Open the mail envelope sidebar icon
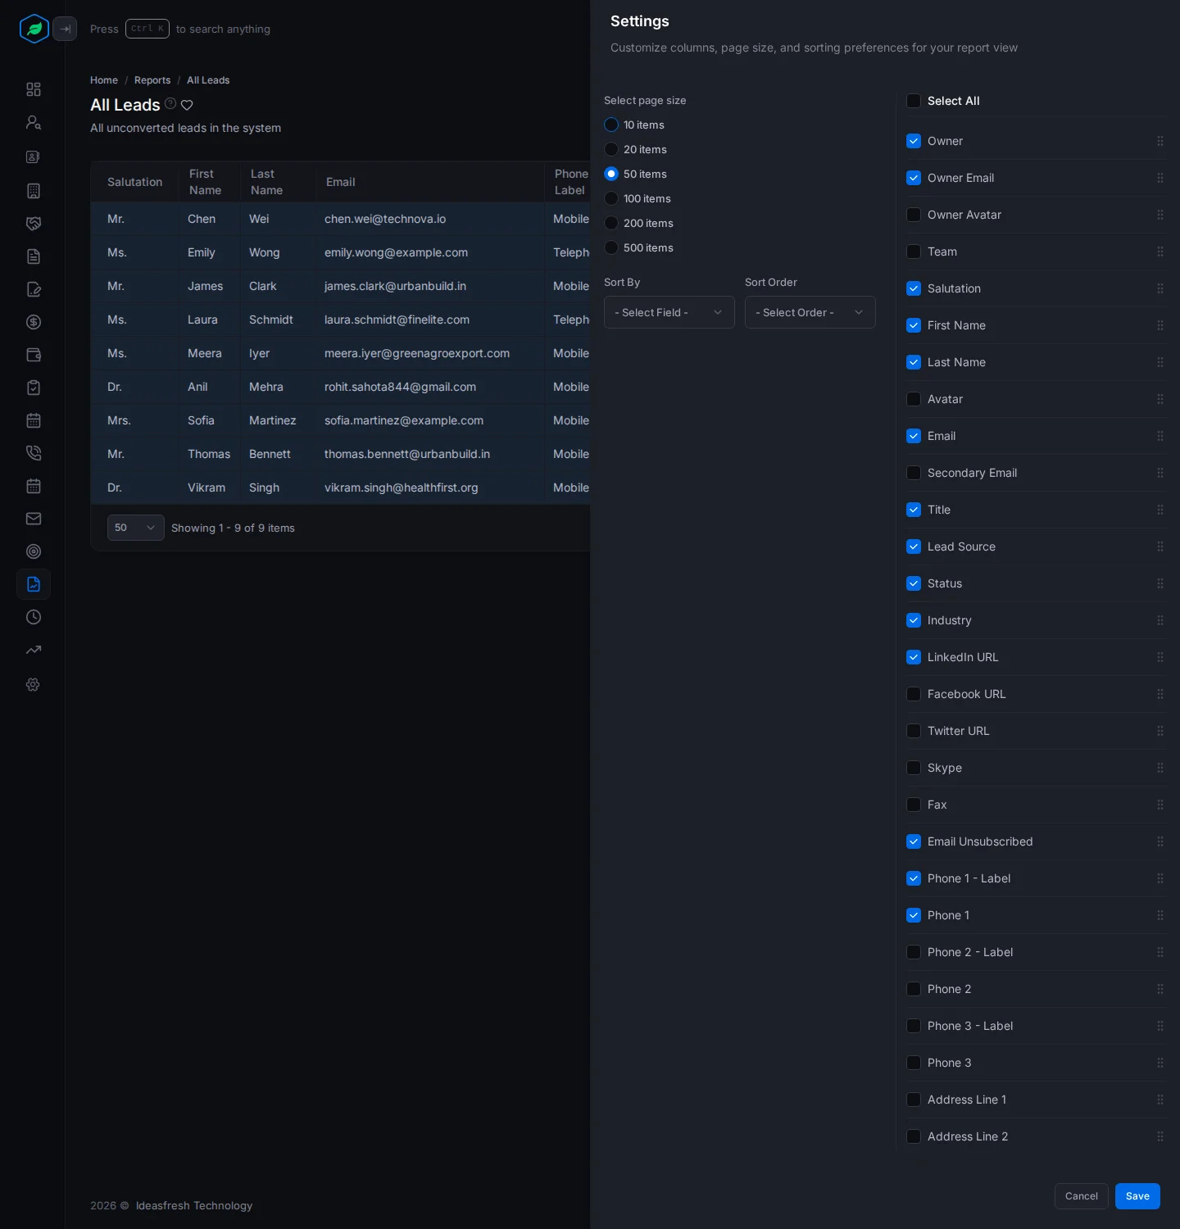The width and height of the screenshot is (1180, 1229). pyautogui.click(x=34, y=519)
